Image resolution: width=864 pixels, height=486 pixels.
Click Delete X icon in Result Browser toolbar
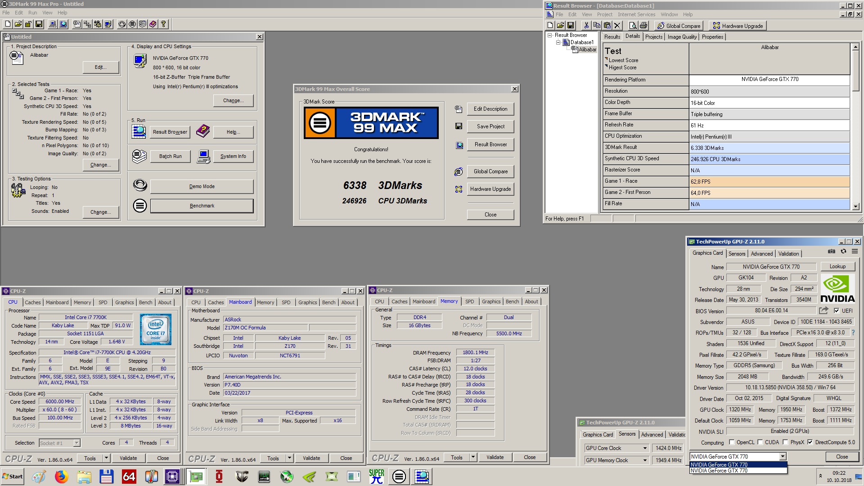click(617, 25)
